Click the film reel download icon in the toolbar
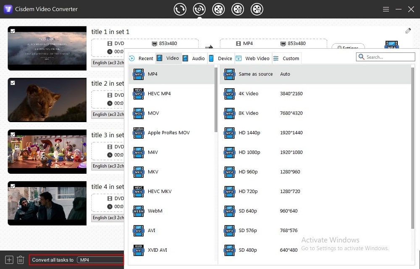 (x=218, y=9)
